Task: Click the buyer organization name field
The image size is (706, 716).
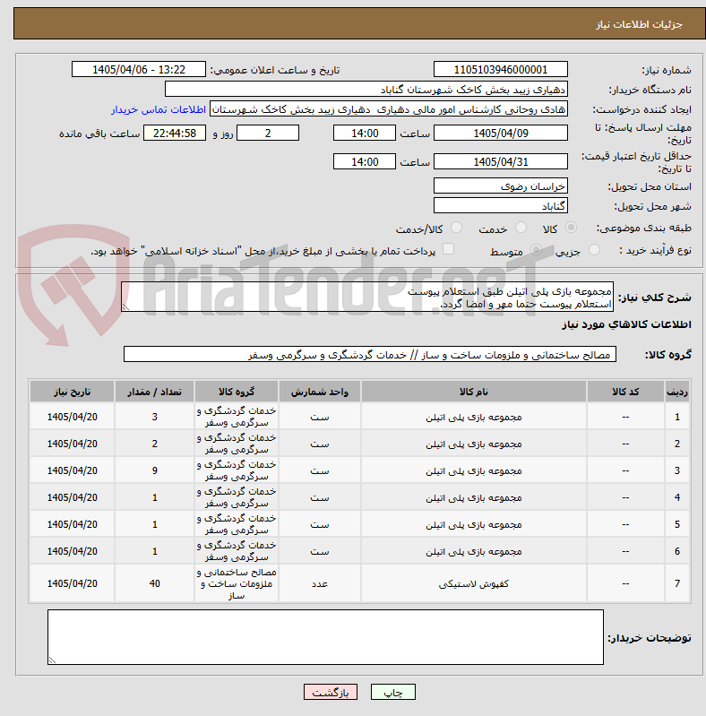Action: click(x=366, y=89)
